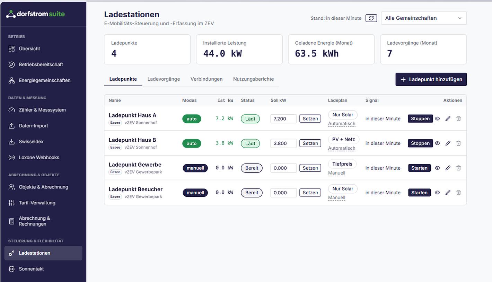This screenshot has width=492, height=282.
Task: Open Daten-Import in sidebar
Action: (x=43, y=126)
